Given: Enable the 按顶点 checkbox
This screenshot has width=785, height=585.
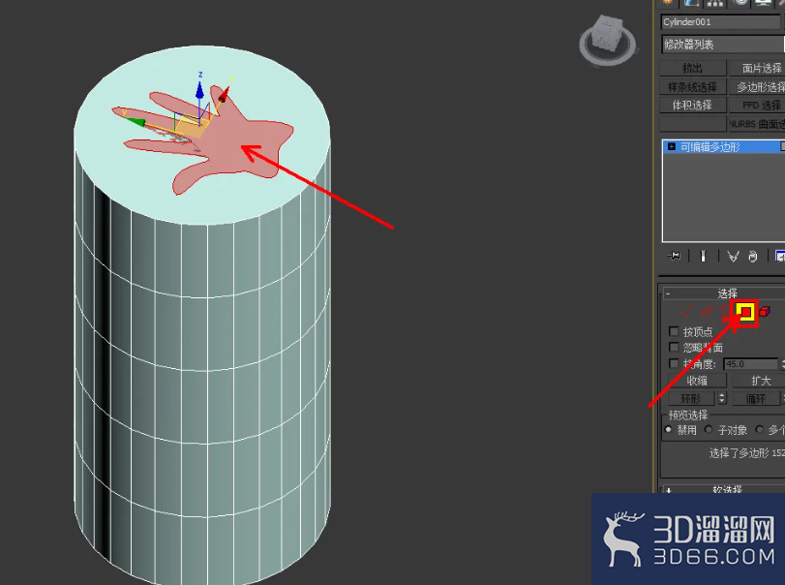Looking at the screenshot, I should click(674, 331).
